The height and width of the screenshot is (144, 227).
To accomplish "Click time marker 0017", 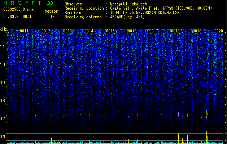I will [x=154, y=31].
